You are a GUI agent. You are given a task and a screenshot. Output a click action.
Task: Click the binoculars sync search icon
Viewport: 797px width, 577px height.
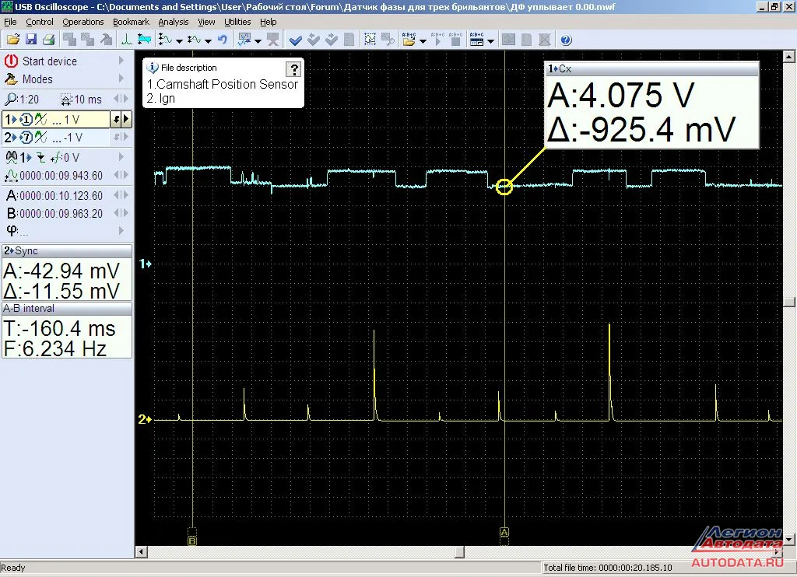coord(11,157)
